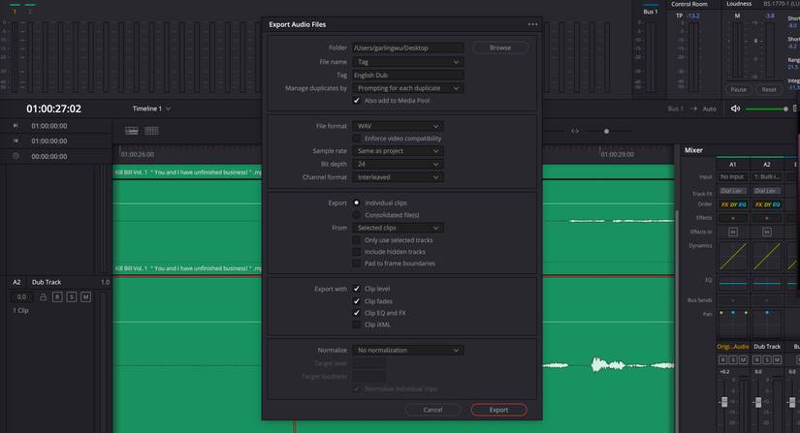
Task: Click the Pause button in Loudness meter
Action: tap(738, 89)
